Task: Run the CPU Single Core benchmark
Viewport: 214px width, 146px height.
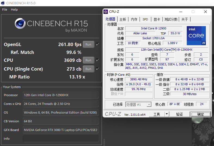Action: pos(88,69)
